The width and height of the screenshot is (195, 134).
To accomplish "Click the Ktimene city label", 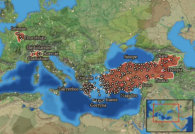I will coord(85,78).
